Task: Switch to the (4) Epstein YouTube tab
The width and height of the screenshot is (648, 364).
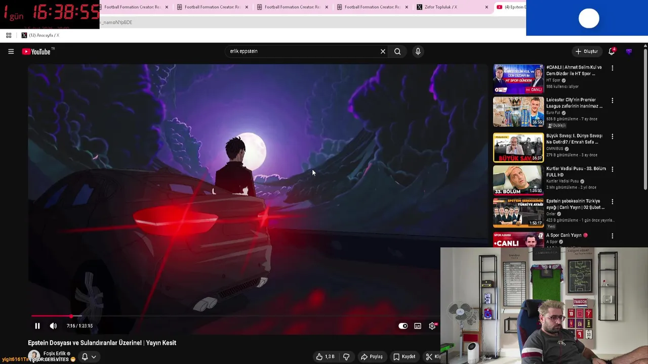Action: [510, 7]
